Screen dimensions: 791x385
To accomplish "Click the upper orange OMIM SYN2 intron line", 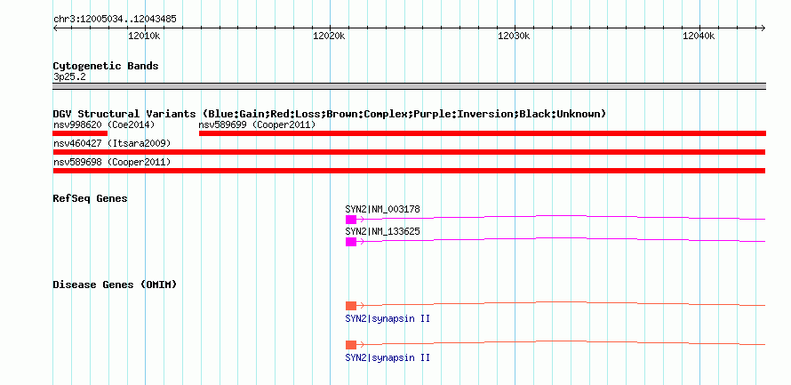I will 561,303.
